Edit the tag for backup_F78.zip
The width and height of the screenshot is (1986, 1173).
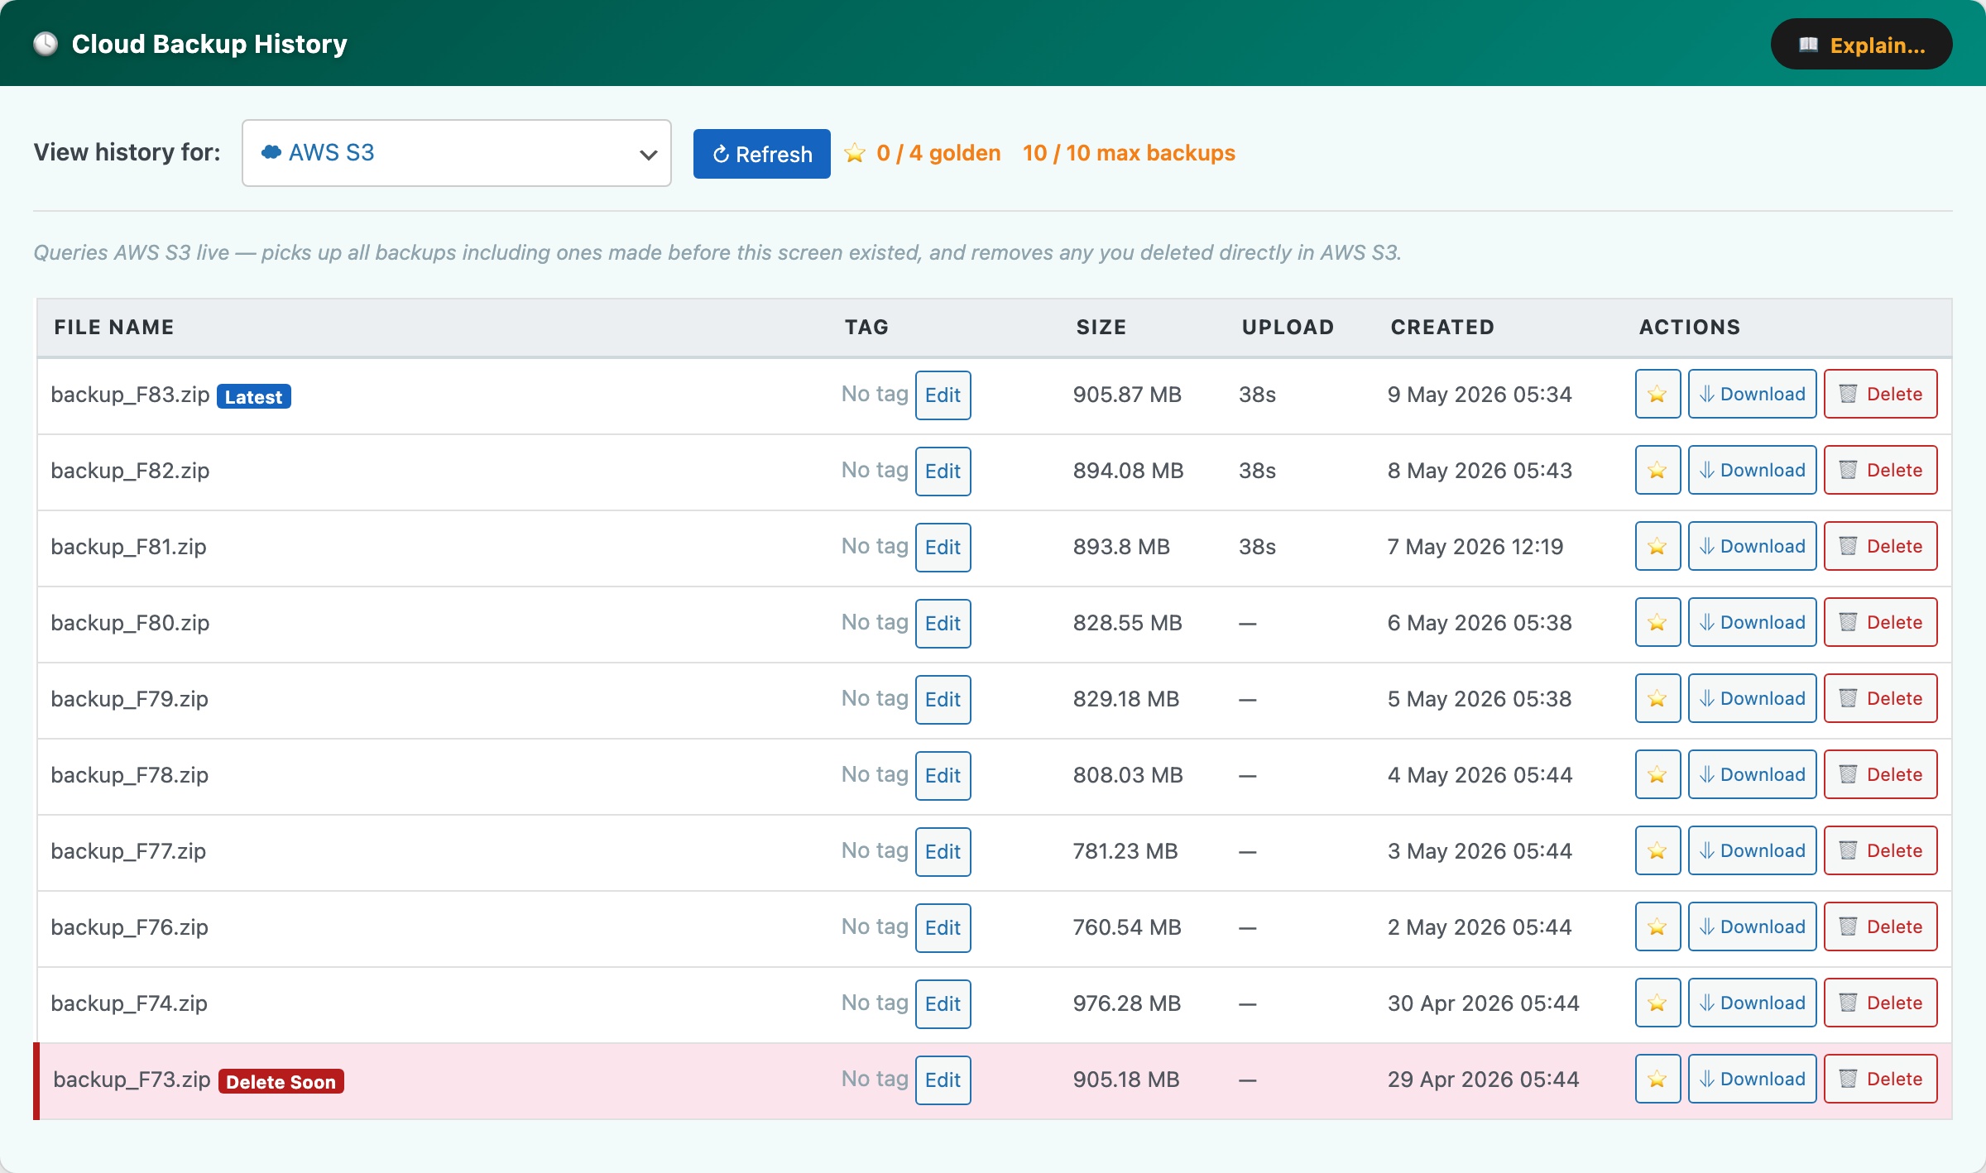943,776
